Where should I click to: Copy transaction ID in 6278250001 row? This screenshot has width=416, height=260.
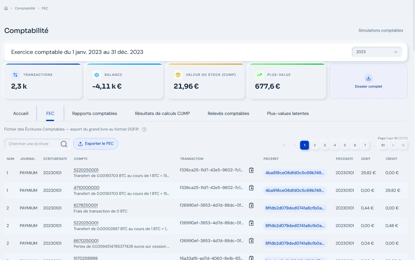251,205
